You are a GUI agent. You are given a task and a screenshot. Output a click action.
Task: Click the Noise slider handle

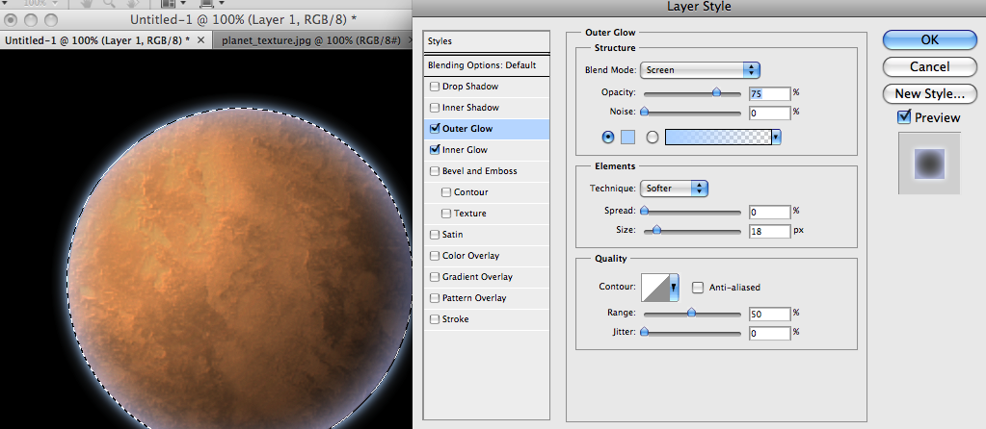[644, 113]
